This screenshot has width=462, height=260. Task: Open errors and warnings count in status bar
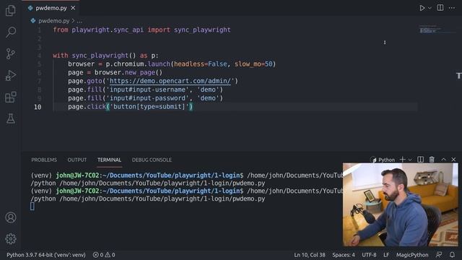pyautogui.click(x=104, y=255)
